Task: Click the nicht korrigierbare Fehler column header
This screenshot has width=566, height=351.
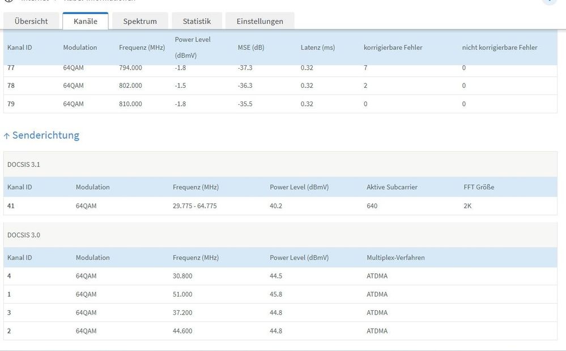Action: 500,47
